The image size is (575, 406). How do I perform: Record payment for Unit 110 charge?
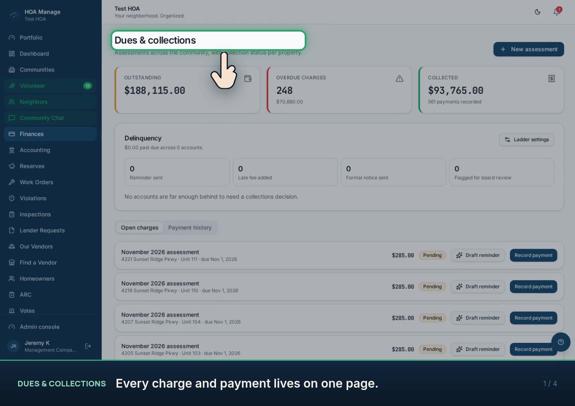(x=533, y=287)
